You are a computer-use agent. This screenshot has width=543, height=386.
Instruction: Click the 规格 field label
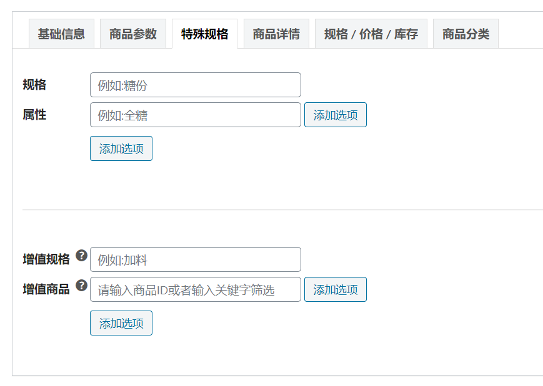(x=34, y=85)
